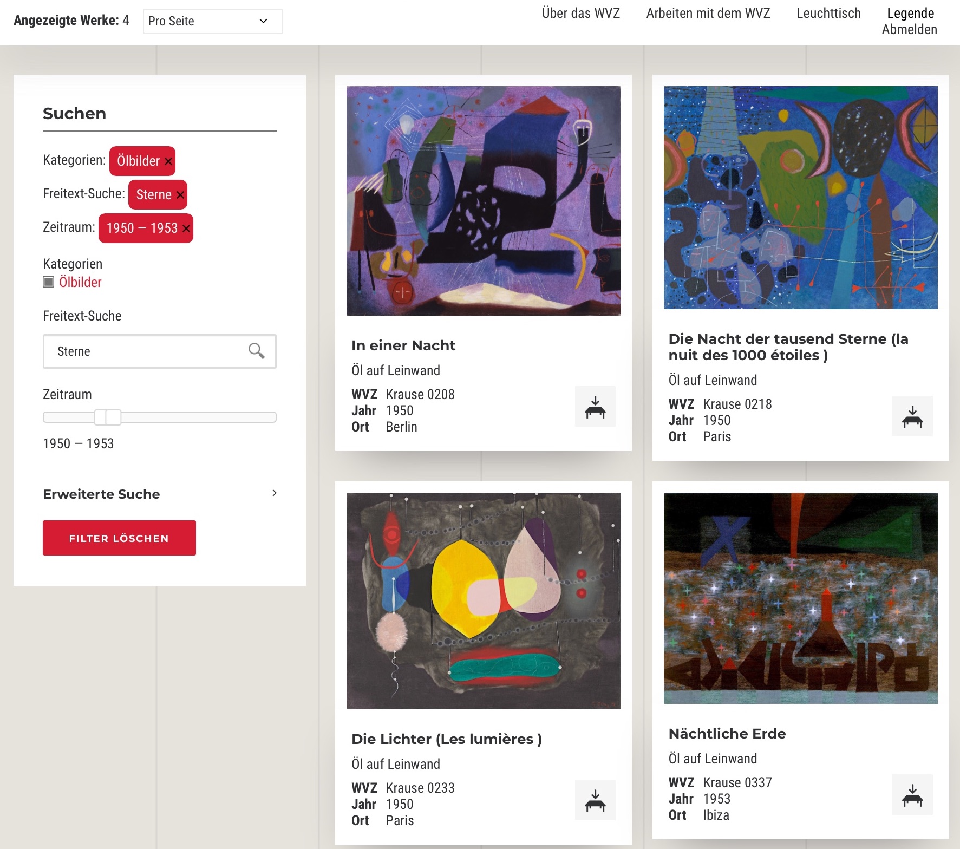This screenshot has width=960, height=849.
Task: Add 'Die Lichter' to the lightbox
Action: [x=595, y=800]
